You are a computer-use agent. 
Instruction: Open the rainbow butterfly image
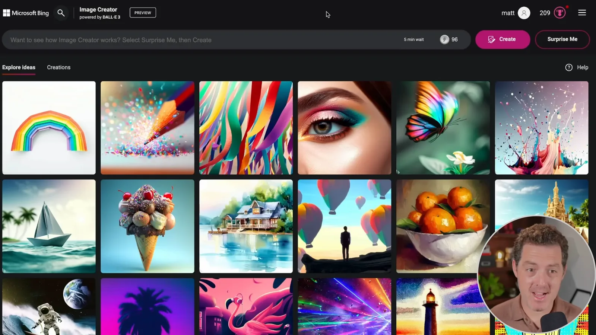pos(443,128)
